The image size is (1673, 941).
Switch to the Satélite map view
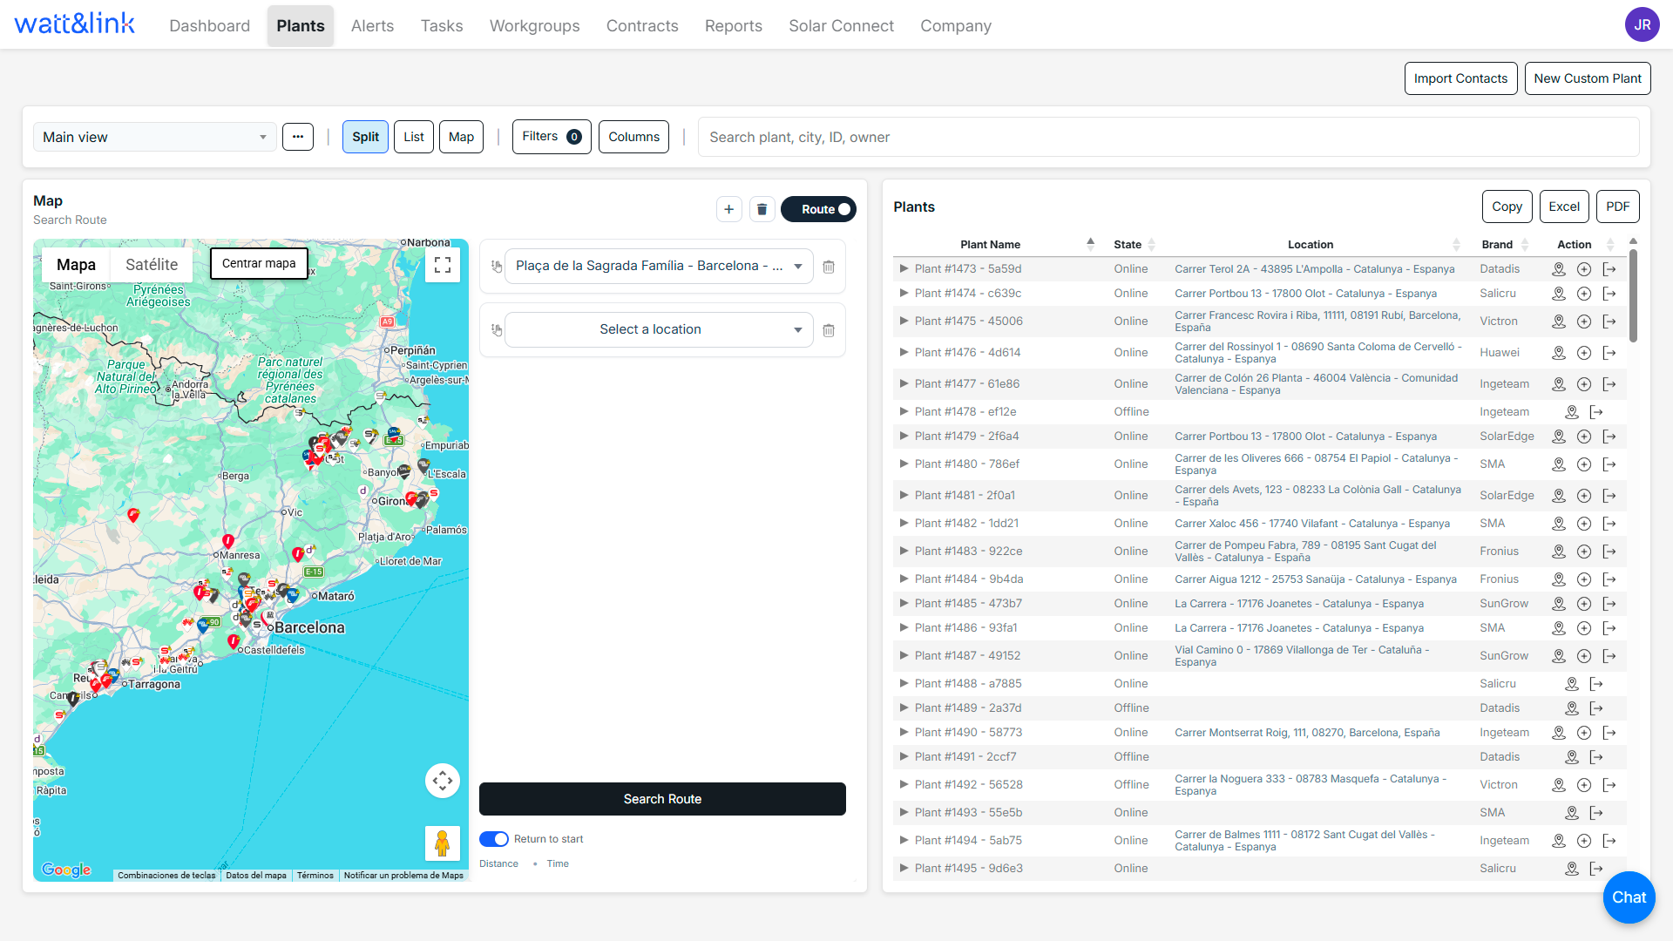tap(152, 264)
